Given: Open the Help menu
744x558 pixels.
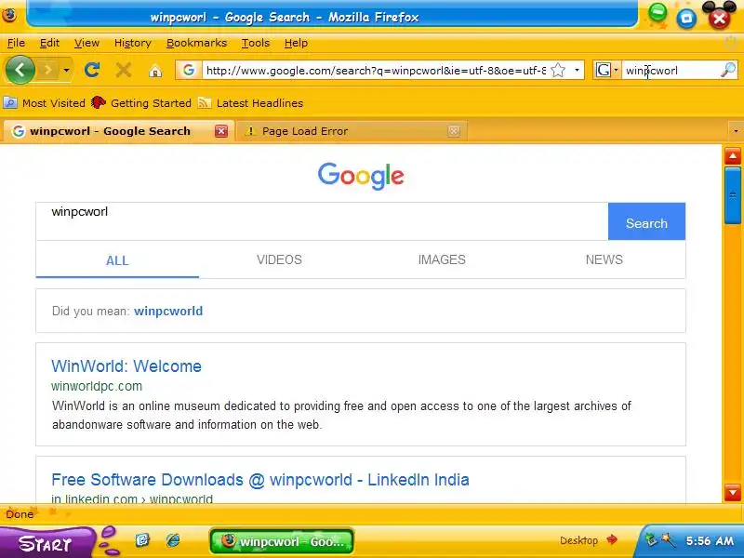Looking at the screenshot, I should tap(296, 43).
